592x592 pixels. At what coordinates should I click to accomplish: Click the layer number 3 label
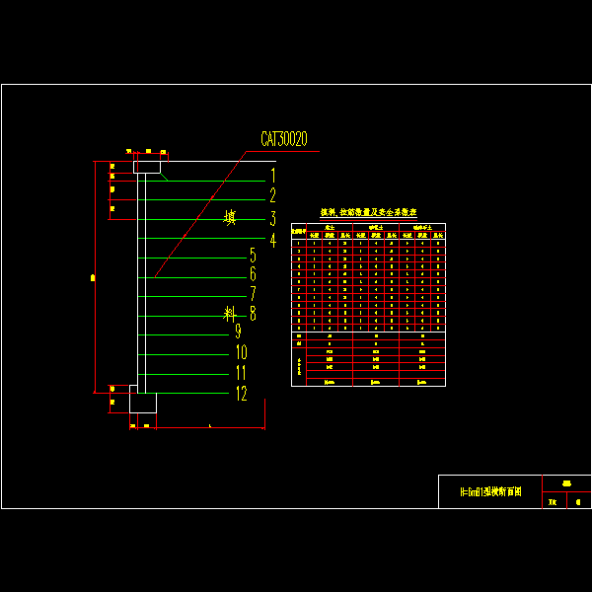272,219
